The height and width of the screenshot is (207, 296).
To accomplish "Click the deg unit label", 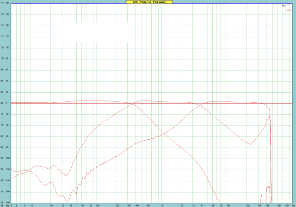I will coord(7,206).
